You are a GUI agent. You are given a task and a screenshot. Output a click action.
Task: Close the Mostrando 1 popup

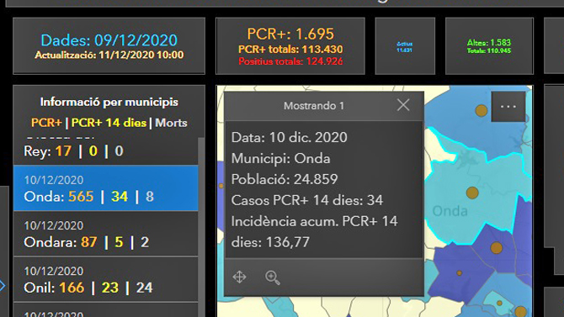[403, 105]
